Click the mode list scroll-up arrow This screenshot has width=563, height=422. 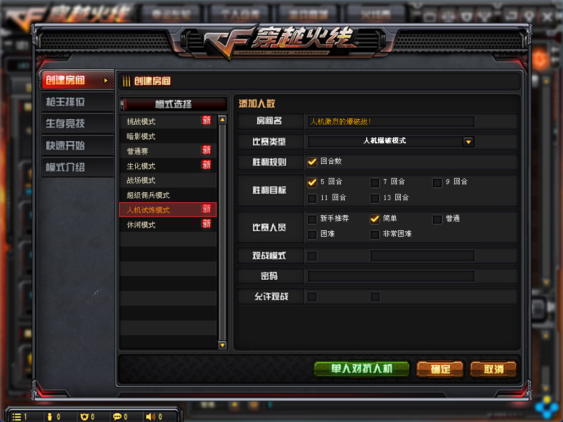222,119
